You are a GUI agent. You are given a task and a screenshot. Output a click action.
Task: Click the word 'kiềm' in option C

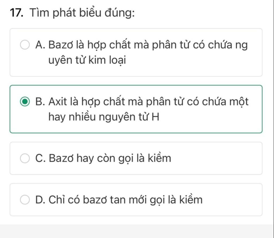[x=160, y=158]
